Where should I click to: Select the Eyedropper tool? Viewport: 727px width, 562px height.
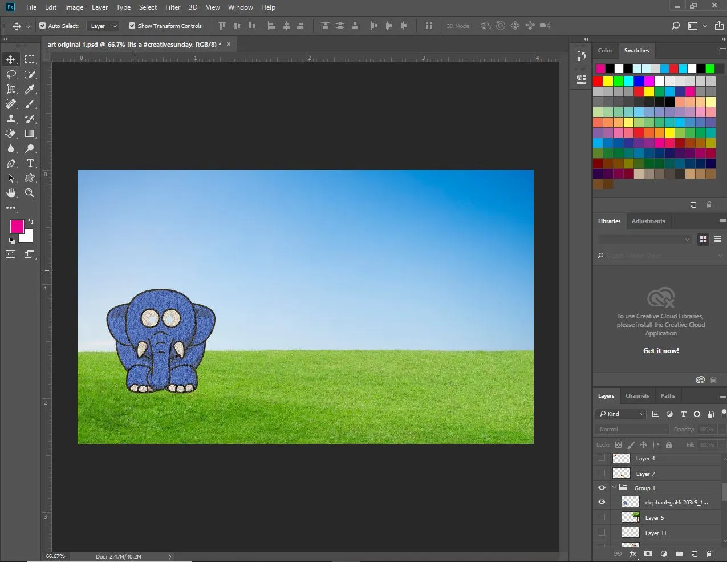point(30,89)
